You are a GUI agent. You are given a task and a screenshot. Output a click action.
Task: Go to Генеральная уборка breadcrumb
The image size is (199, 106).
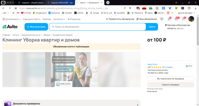(62, 35)
